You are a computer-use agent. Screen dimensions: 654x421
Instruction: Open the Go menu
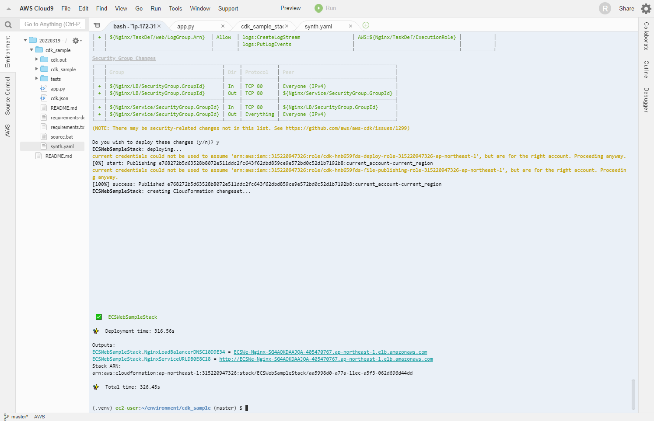click(x=139, y=8)
